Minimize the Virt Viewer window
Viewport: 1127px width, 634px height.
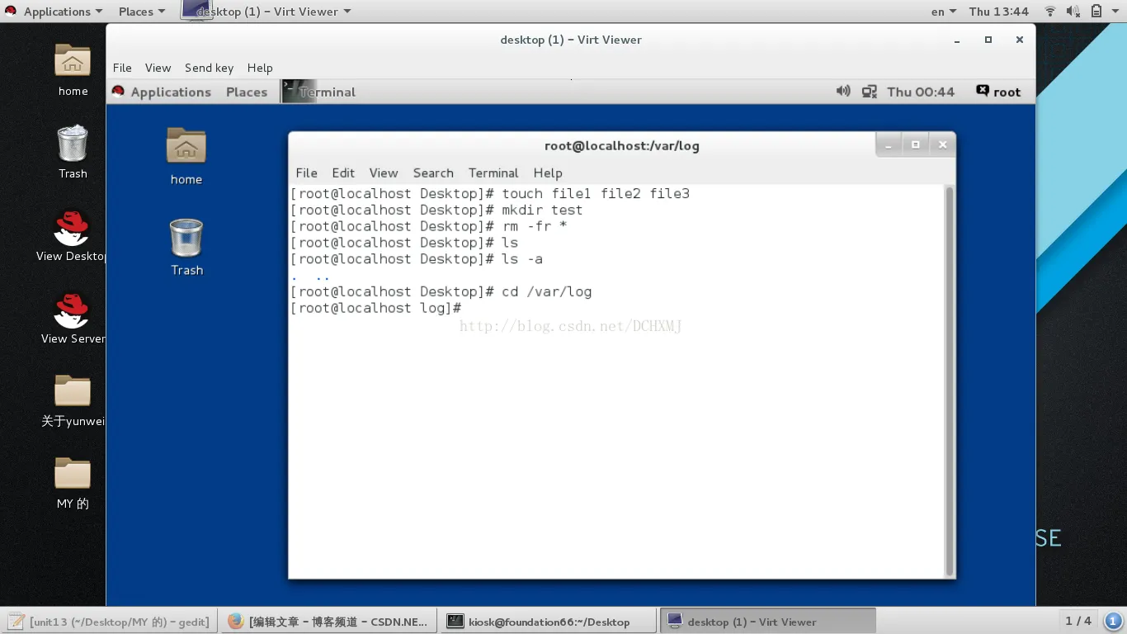pyautogui.click(x=957, y=40)
